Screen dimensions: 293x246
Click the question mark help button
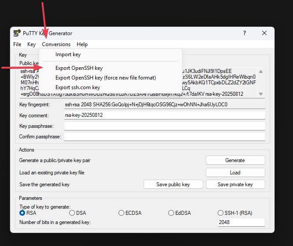coord(245,33)
